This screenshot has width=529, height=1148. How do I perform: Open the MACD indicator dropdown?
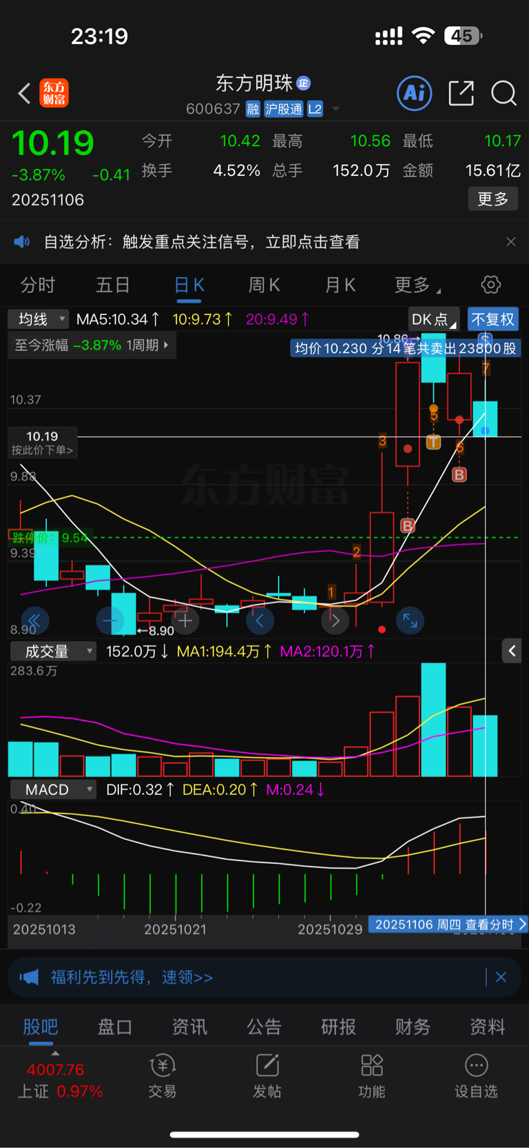[52, 789]
